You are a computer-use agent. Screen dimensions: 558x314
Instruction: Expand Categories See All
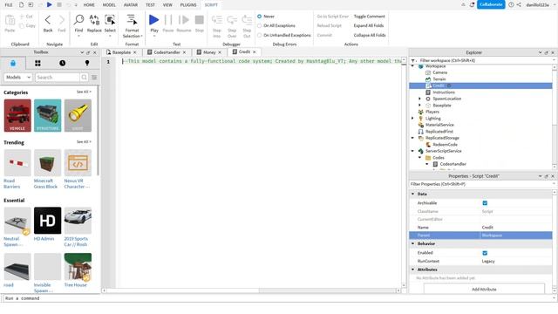(84, 92)
